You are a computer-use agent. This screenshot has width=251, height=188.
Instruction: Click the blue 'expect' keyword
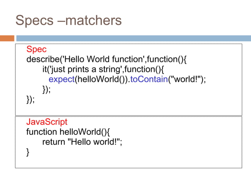[x=62, y=79]
